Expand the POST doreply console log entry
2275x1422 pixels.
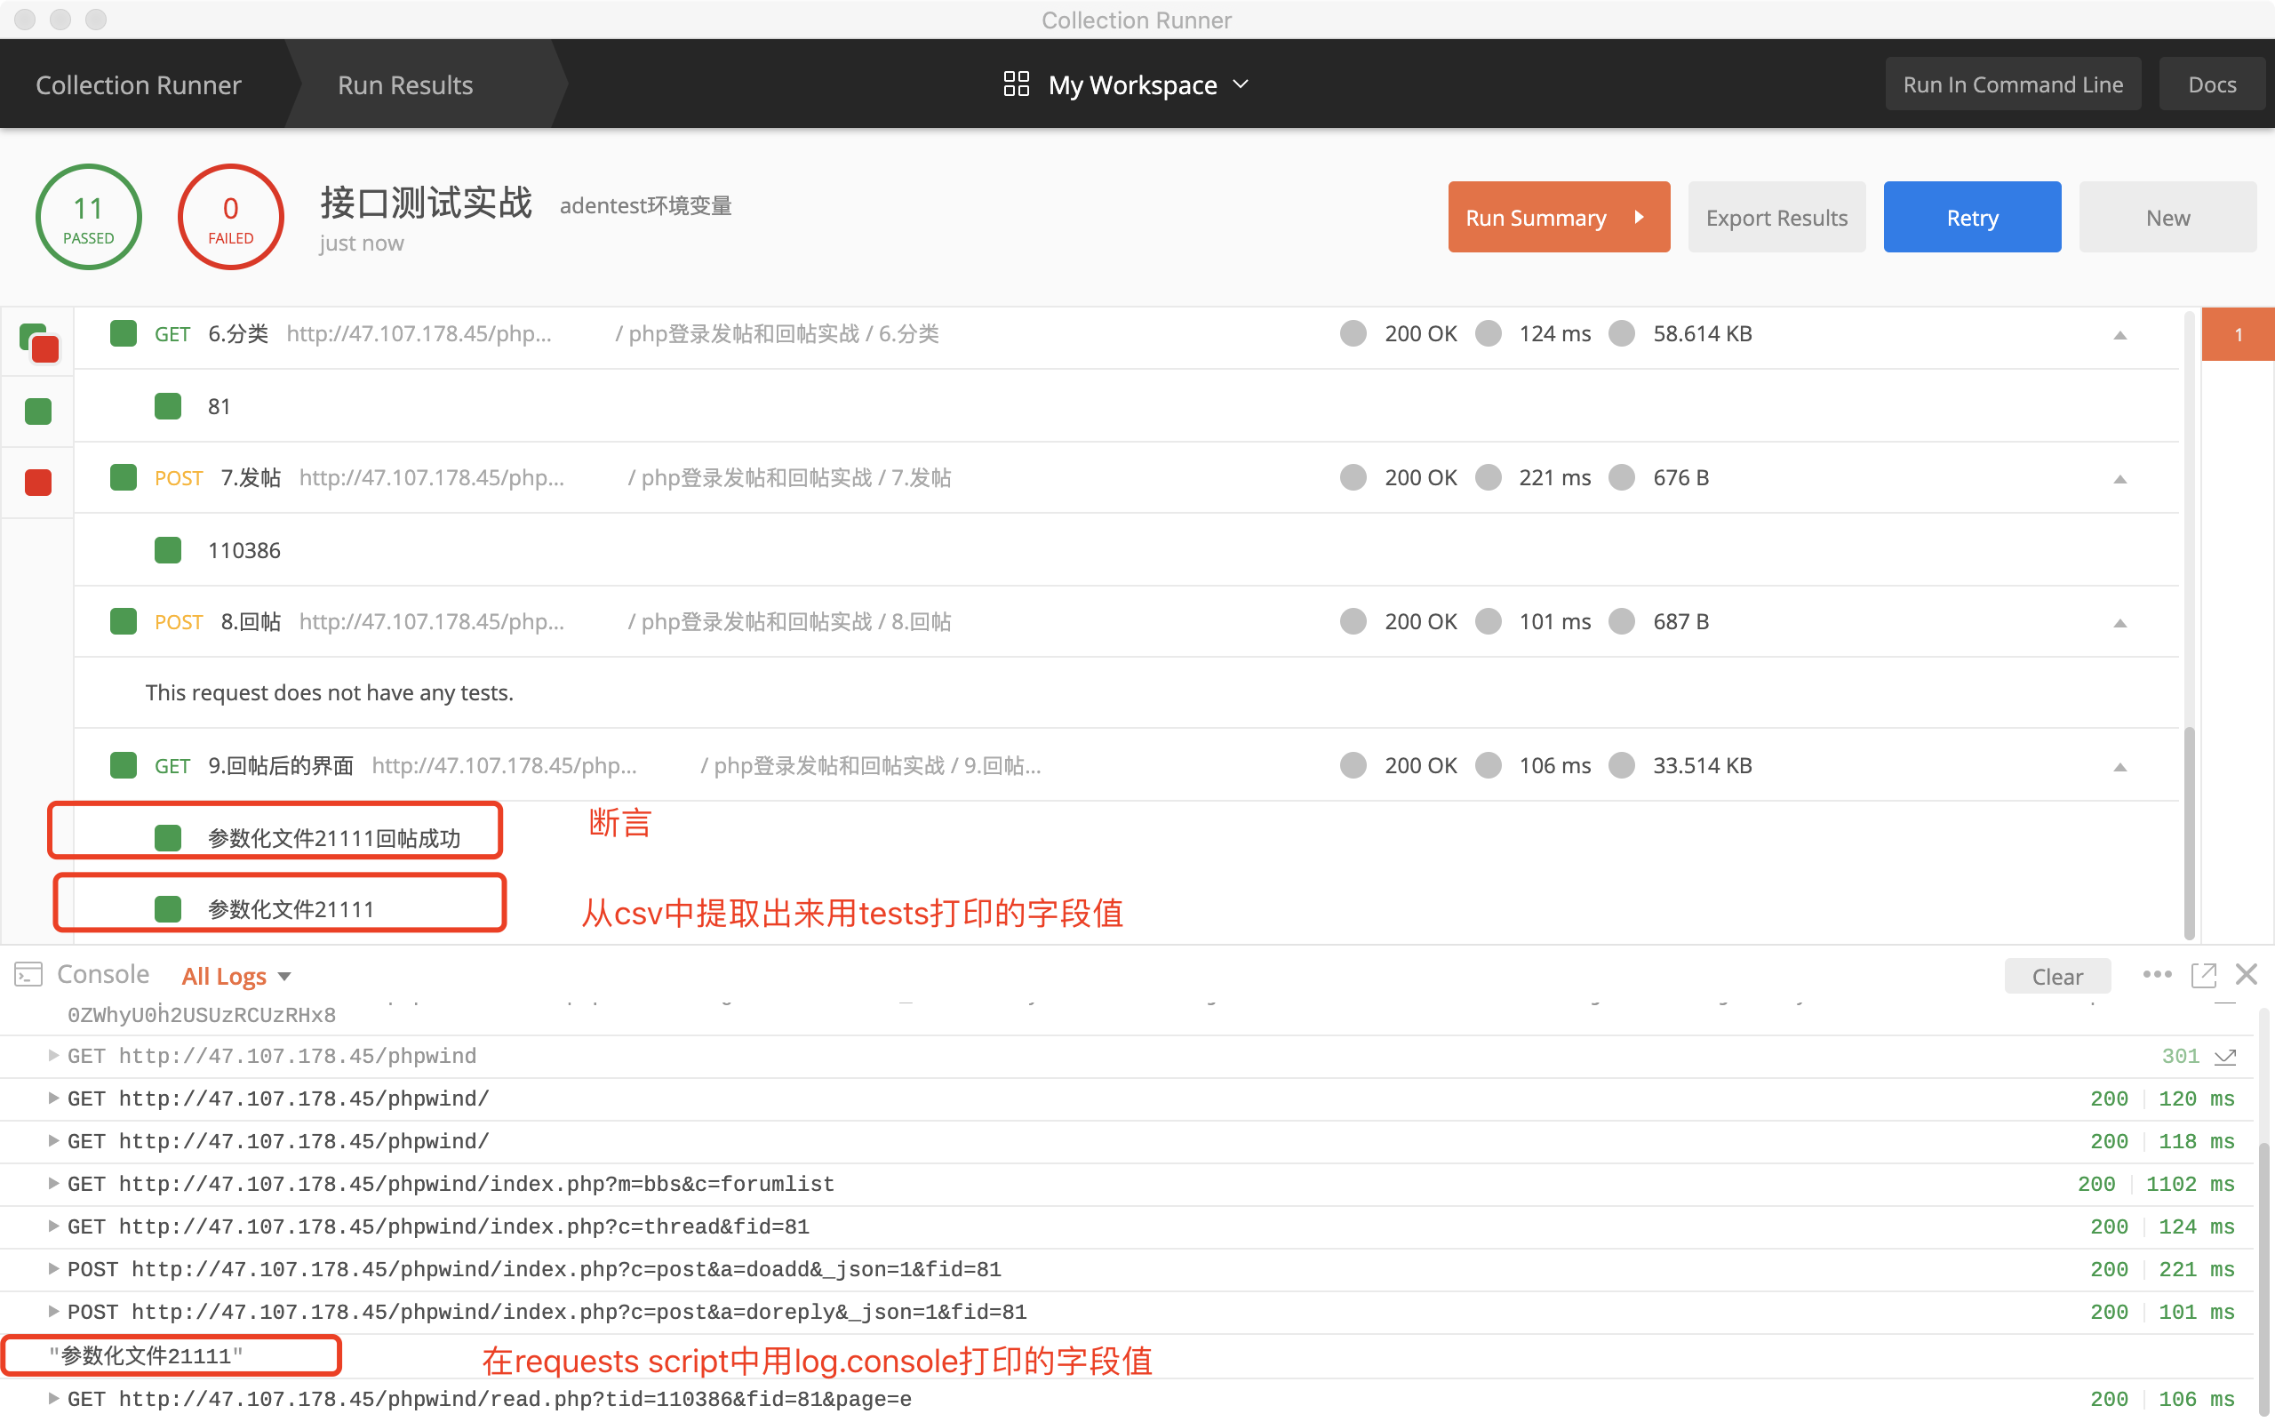pyautogui.click(x=53, y=1312)
